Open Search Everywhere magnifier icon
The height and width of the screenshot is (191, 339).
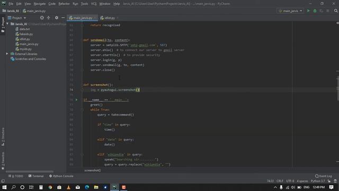coord(336,11)
